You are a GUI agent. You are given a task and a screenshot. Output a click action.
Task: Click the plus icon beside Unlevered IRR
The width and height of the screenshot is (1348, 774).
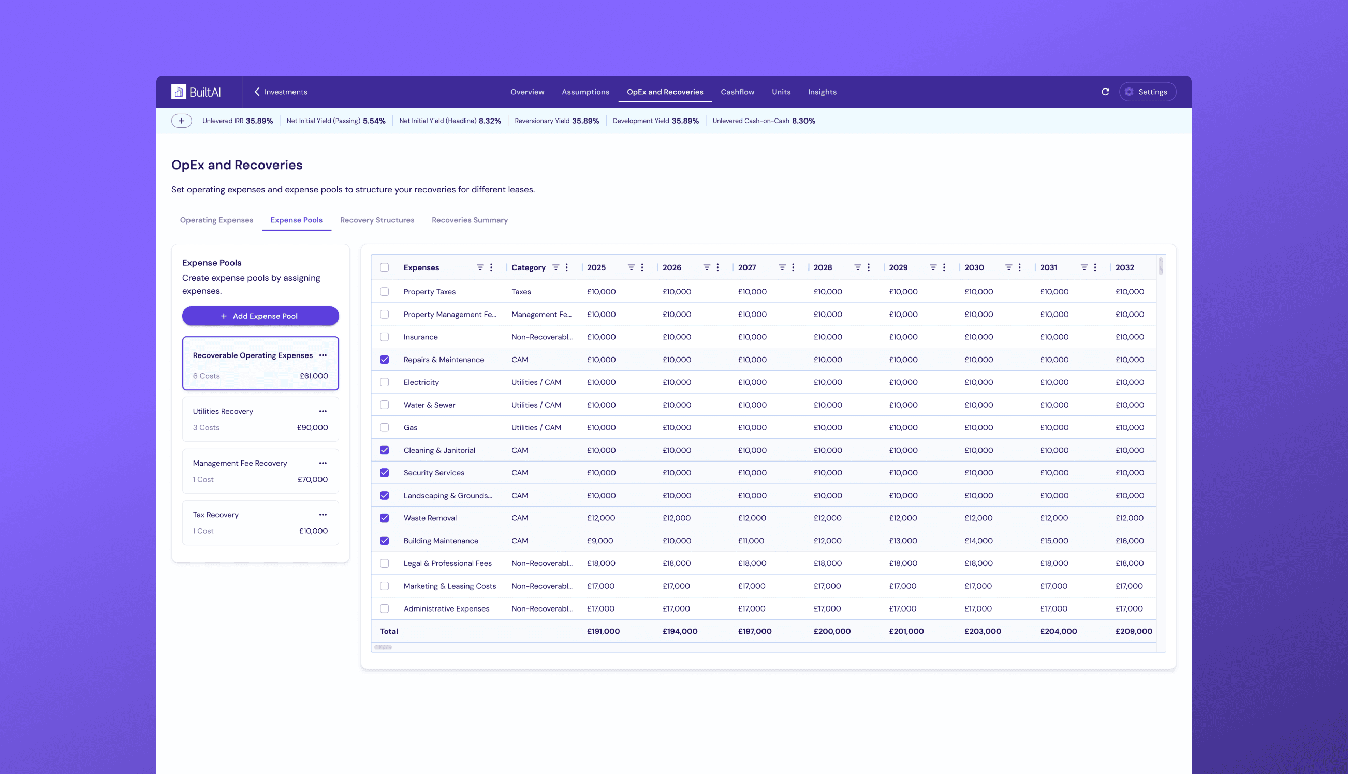pos(181,121)
